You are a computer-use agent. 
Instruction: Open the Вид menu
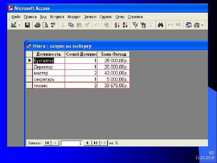43,17
